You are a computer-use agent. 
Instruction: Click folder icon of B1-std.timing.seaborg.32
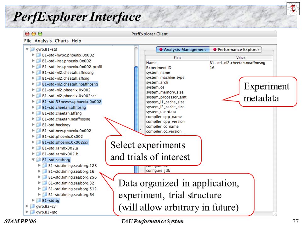[x=45, y=183]
